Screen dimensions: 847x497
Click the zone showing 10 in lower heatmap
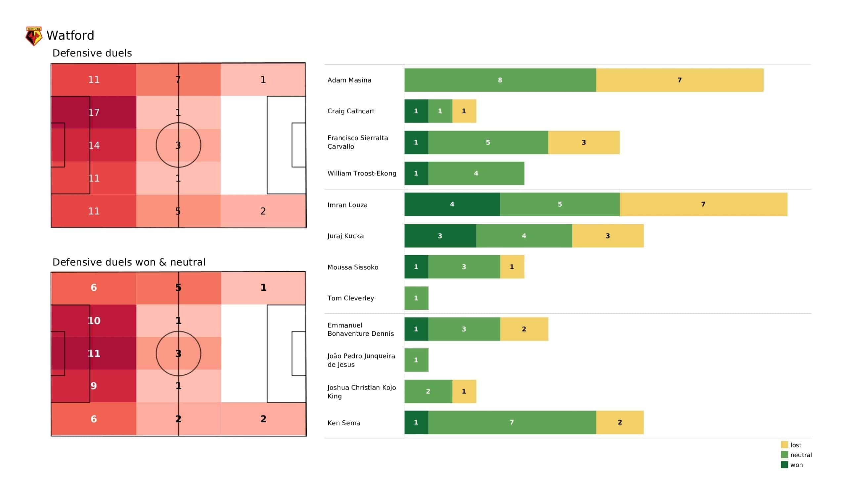[94, 321]
